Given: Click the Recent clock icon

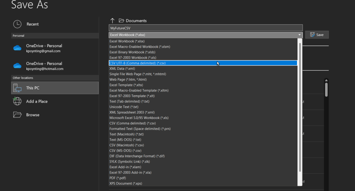Looking at the screenshot, I should (17, 24).
